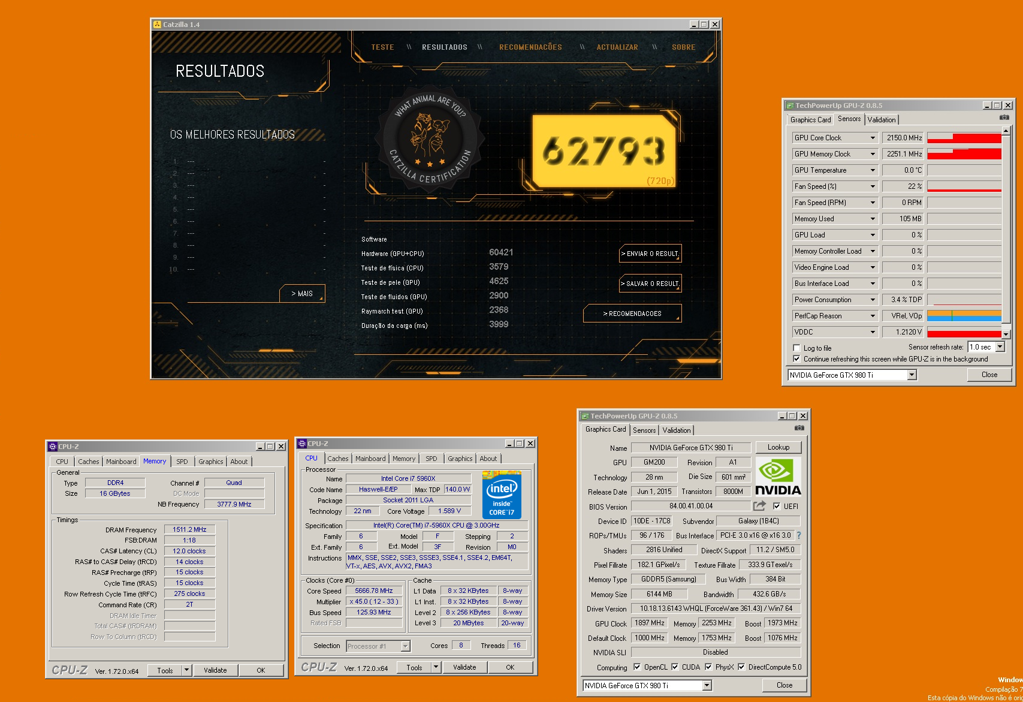This screenshot has width=1023, height=702.
Task: Open RECOMENDACÕES tab in Catzilla
Action: [x=530, y=47]
